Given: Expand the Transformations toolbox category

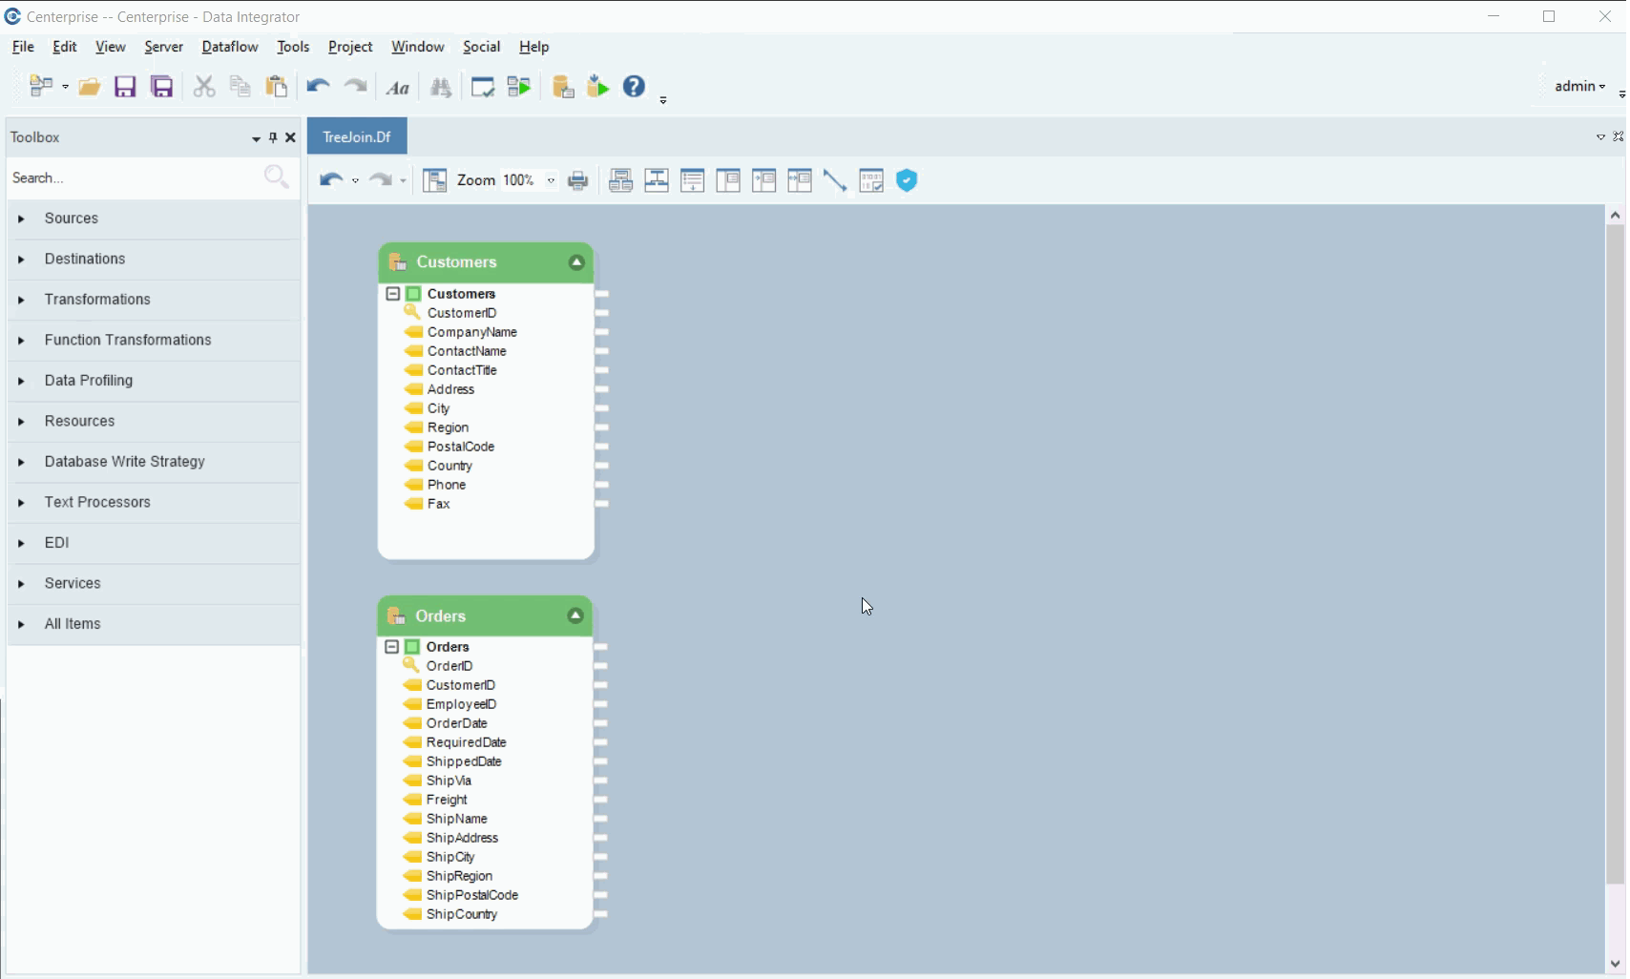Looking at the screenshot, I should click(21, 300).
